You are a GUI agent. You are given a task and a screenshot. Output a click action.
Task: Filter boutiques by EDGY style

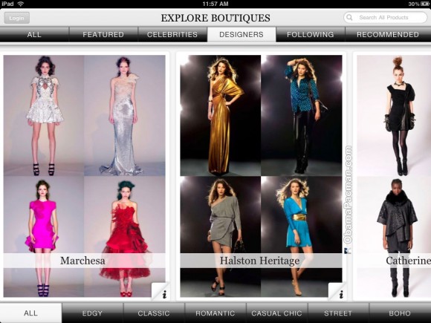point(92,313)
